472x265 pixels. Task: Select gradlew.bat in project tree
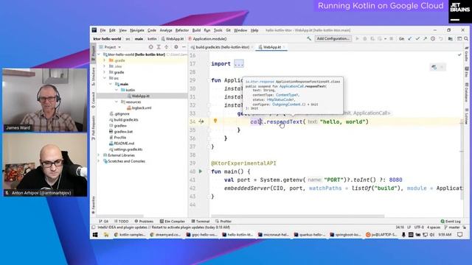[123, 132]
